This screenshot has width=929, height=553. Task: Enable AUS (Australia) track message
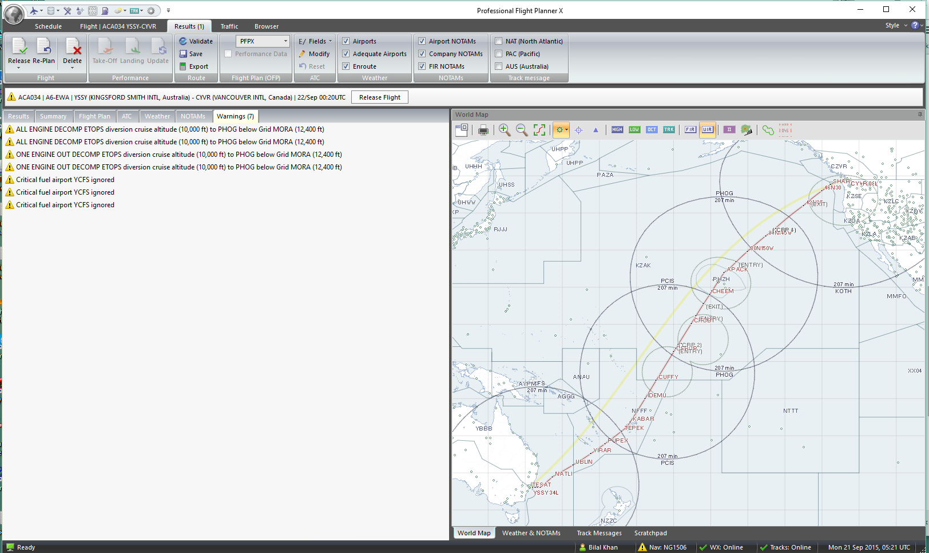coord(498,66)
